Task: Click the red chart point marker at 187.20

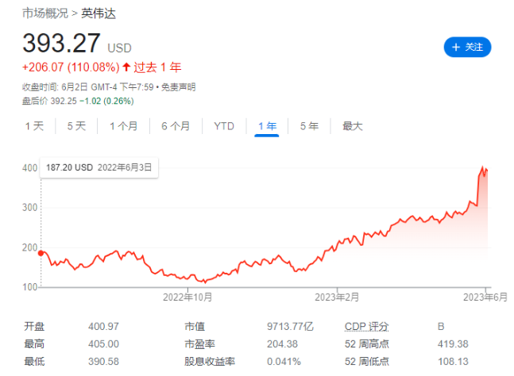Action: click(41, 253)
